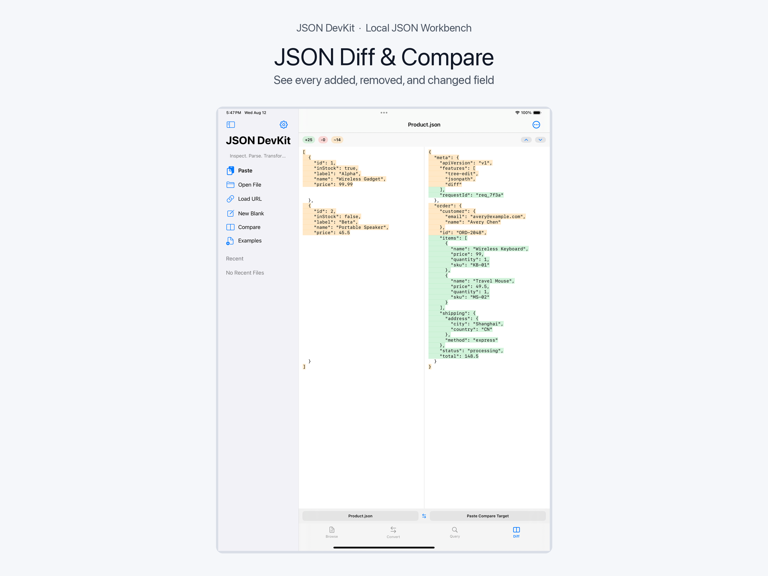Click the Product.json title in header

(424, 125)
